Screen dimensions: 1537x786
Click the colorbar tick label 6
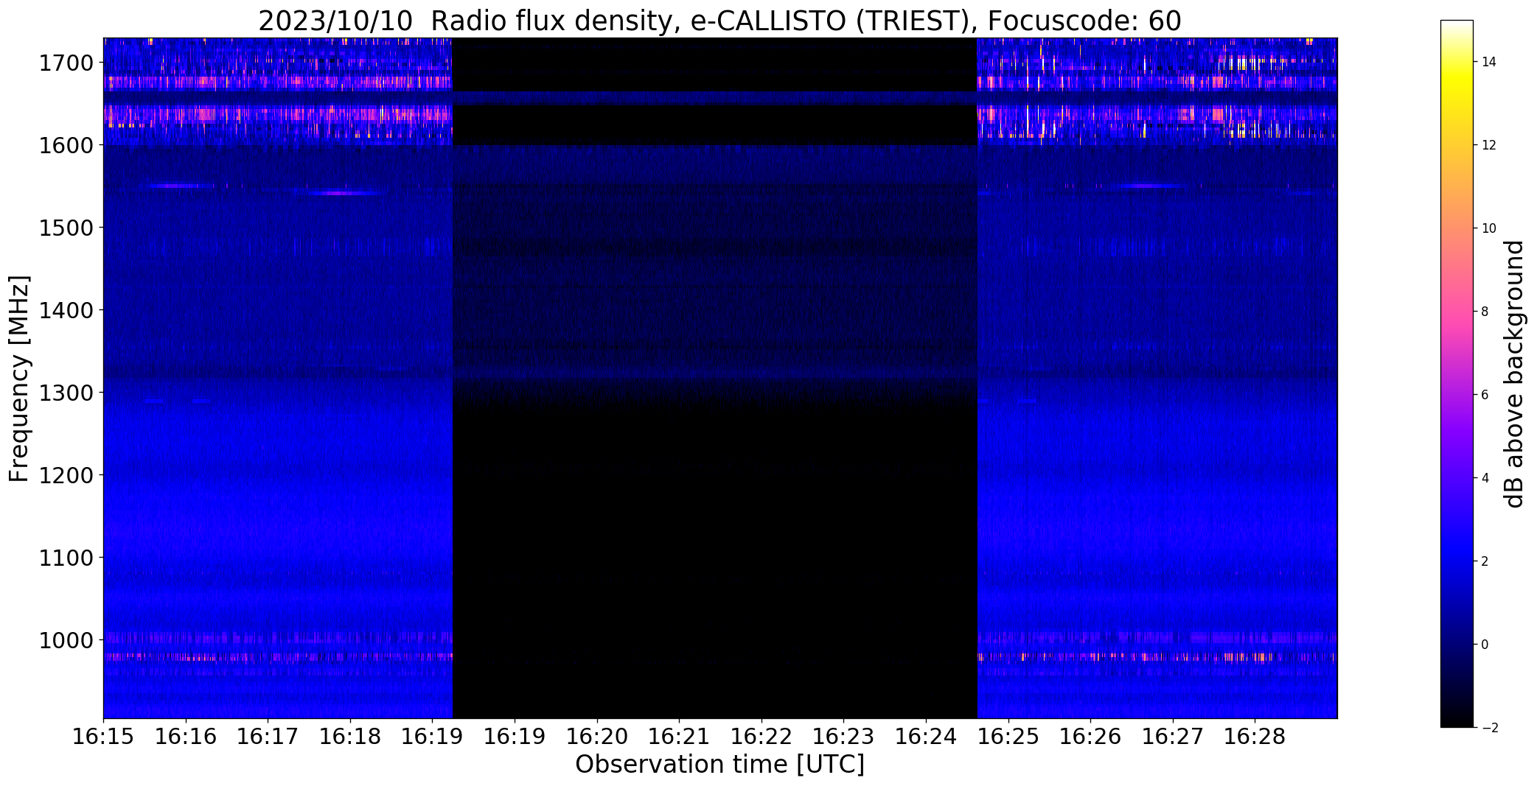pyautogui.click(x=1485, y=395)
